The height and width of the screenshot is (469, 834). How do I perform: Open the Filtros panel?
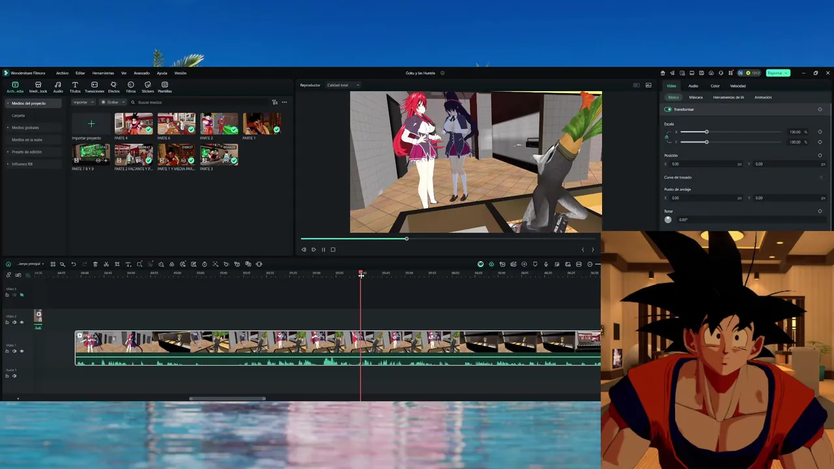point(131,87)
